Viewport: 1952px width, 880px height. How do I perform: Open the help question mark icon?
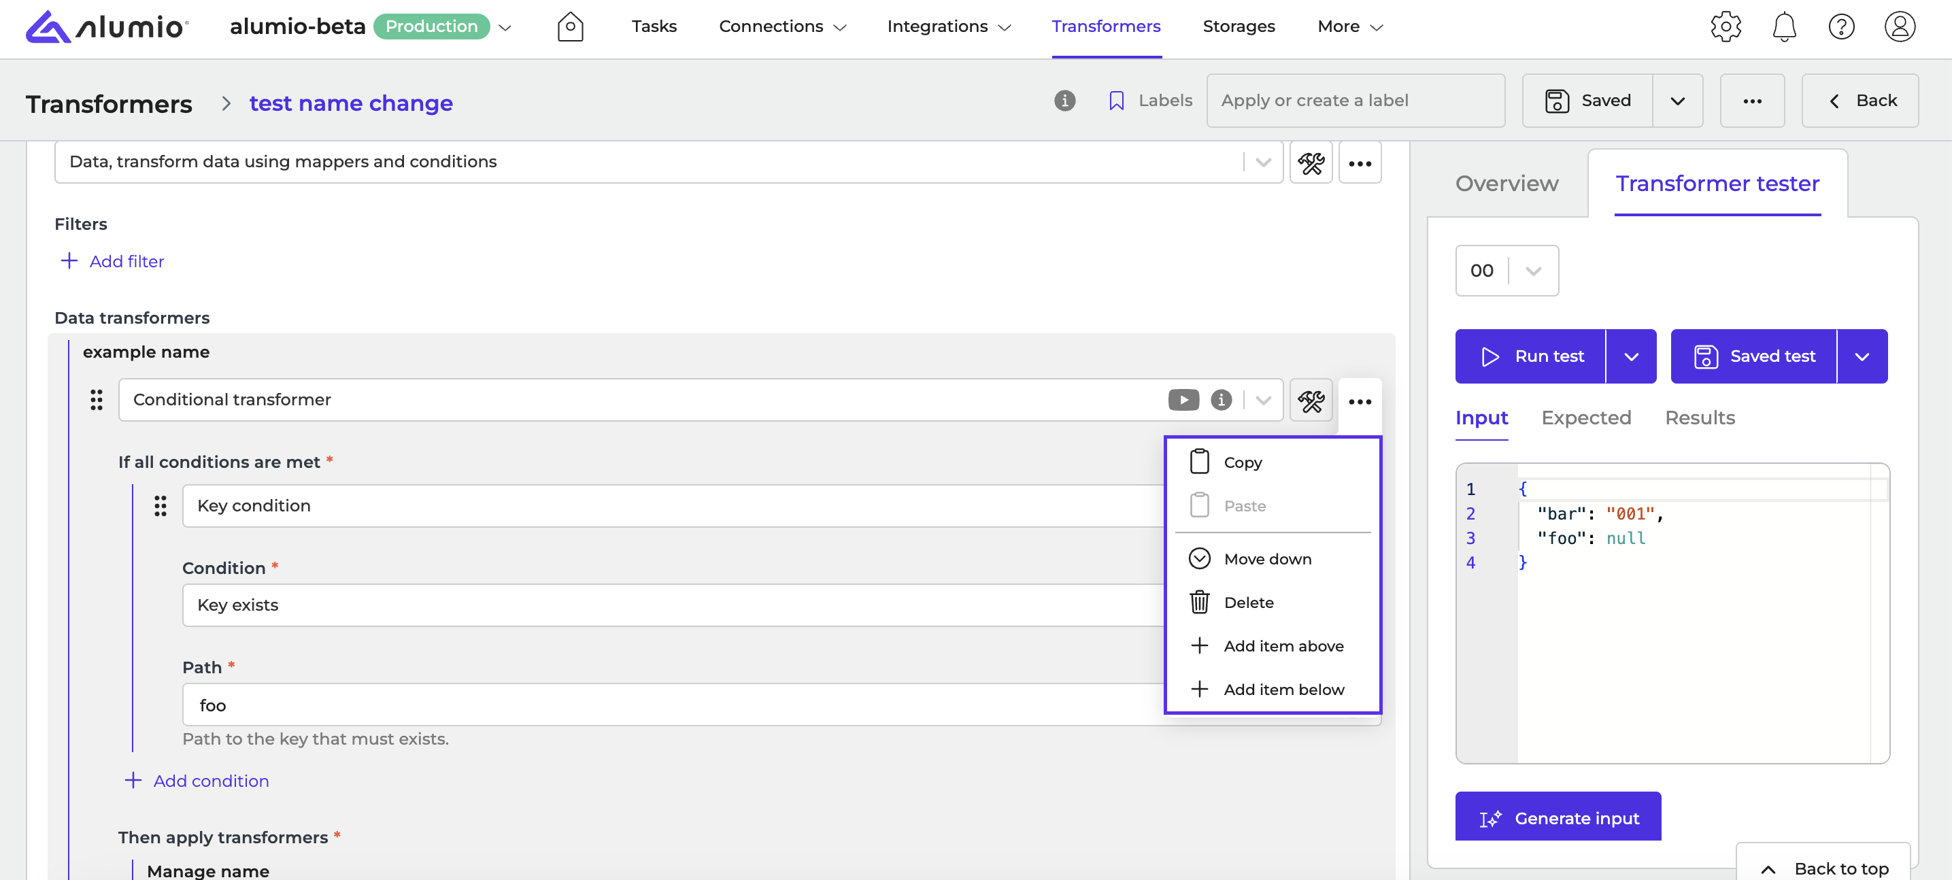[1840, 27]
